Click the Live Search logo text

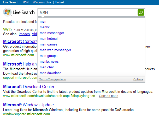click(x=23, y=12)
